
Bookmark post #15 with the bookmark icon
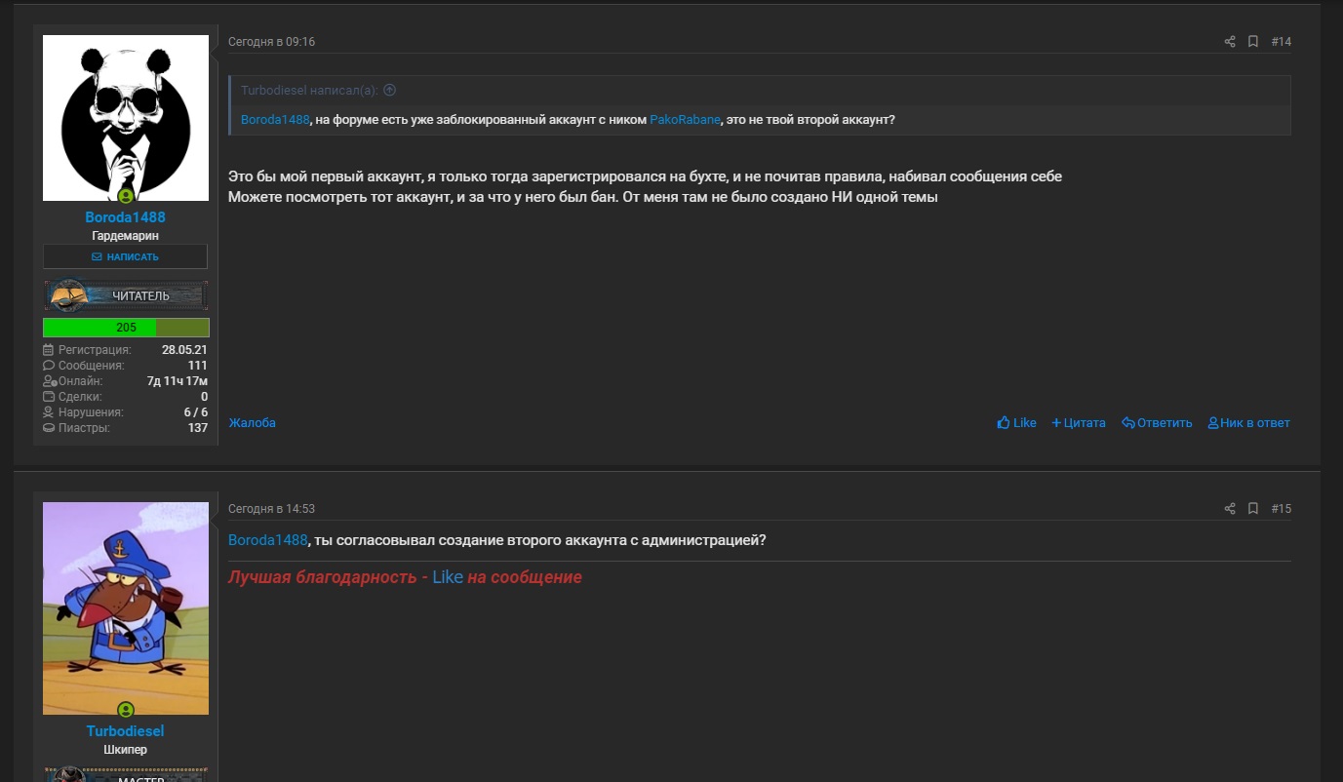[1253, 509]
